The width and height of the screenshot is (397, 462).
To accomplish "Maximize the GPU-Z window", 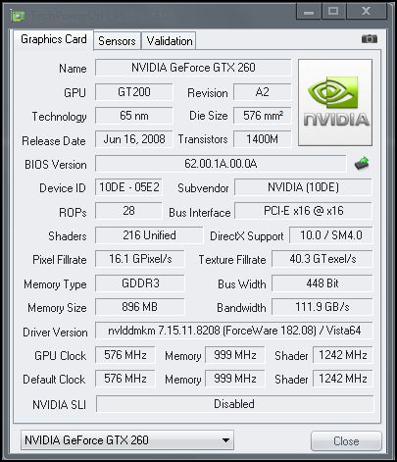I will click(x=333, y=12).
